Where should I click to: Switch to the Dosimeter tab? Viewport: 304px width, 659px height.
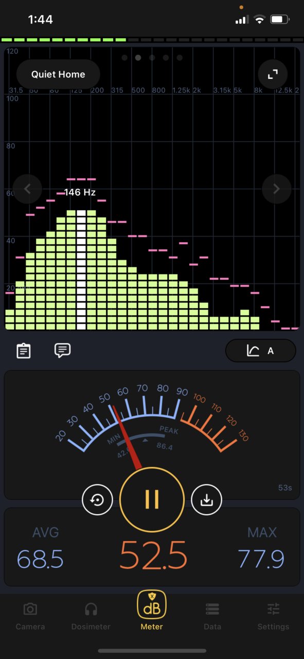[91, 616]
